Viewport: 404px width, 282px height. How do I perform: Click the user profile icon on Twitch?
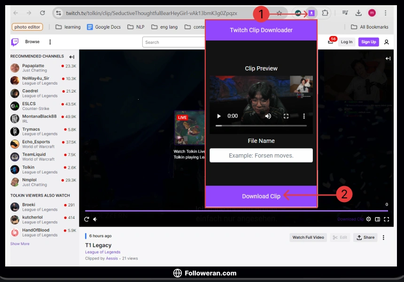(387, 42)
